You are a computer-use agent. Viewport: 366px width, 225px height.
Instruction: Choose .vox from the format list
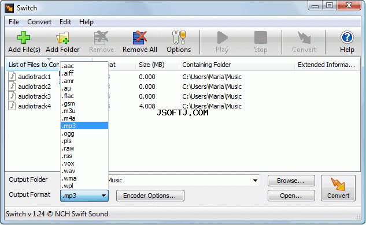(x=84, y=163)
